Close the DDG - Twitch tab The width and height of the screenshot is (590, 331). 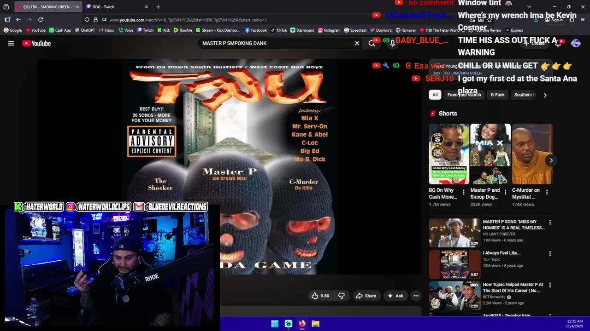tap(147, 7)
